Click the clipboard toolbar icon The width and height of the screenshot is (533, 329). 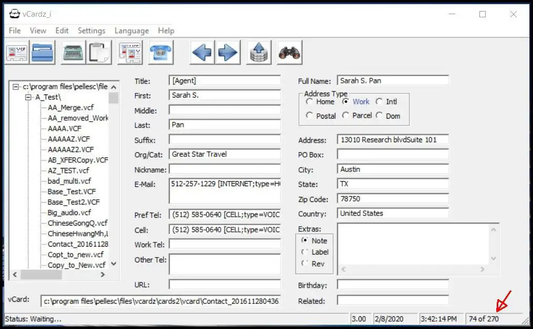99,53
